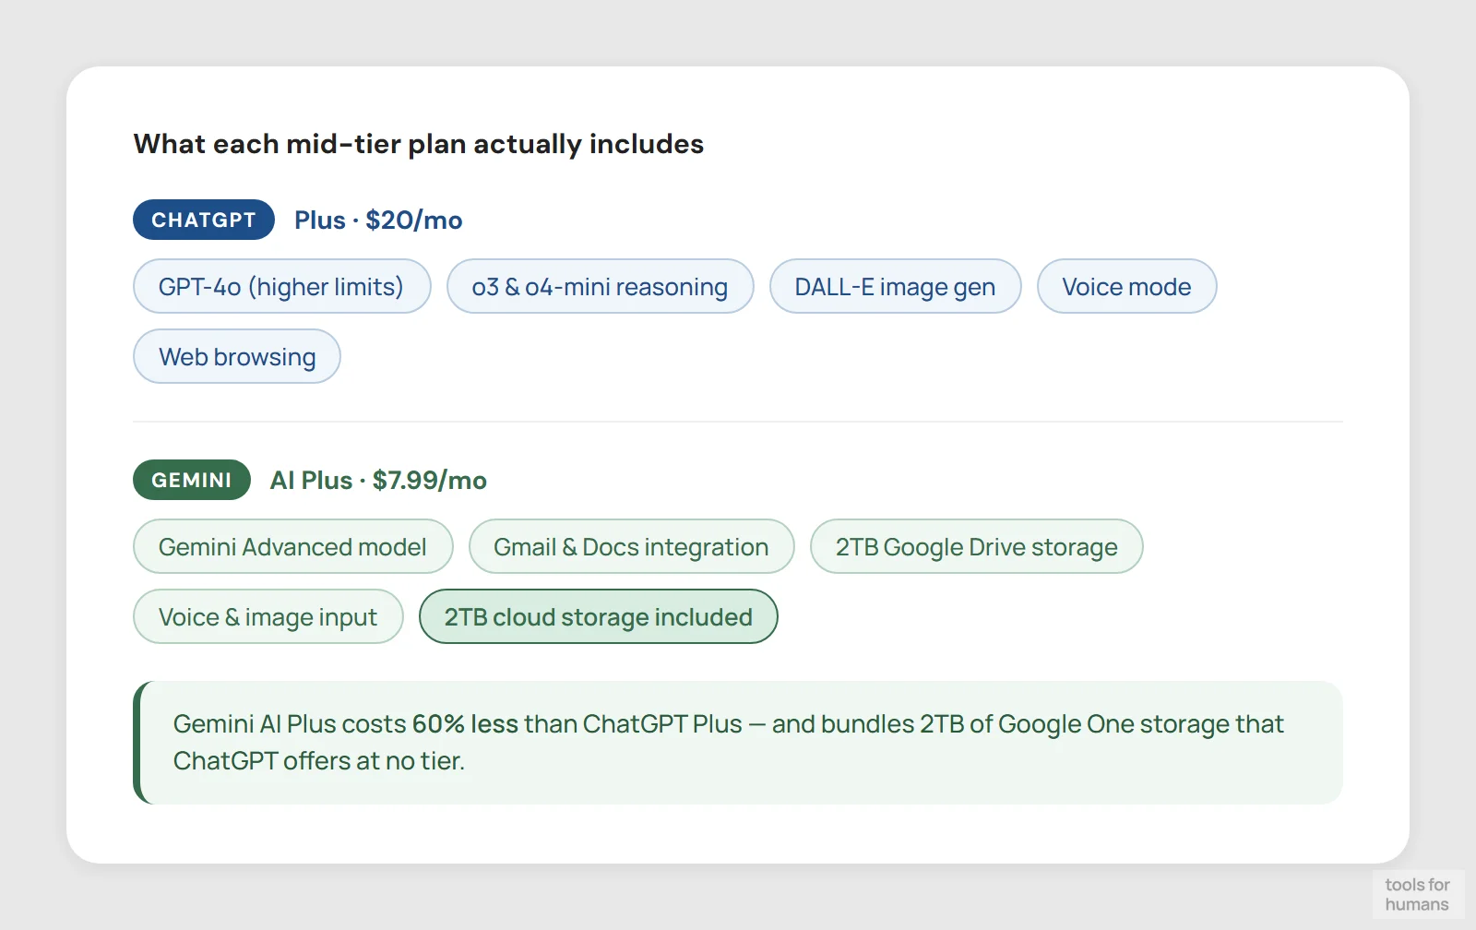1476x930 pixels.
Task: Click the Plus · $20/mo price text
Action: click(378, 221)
